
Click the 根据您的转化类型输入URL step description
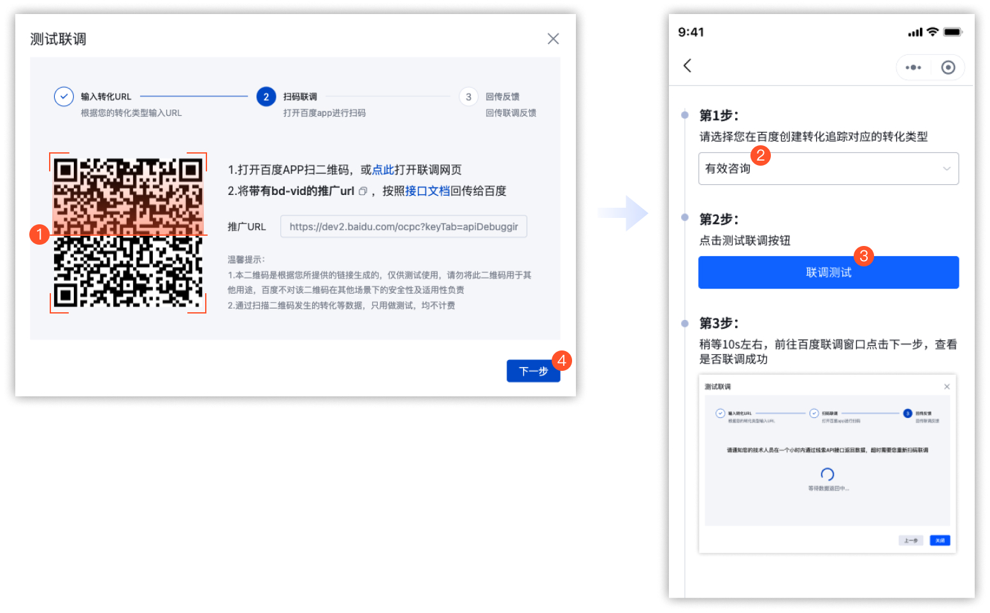pyautogui.click(x=131, y=113)
